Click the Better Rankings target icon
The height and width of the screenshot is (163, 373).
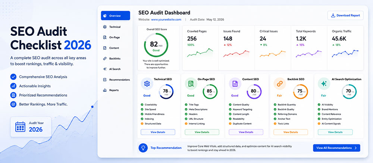pos(13,104)
